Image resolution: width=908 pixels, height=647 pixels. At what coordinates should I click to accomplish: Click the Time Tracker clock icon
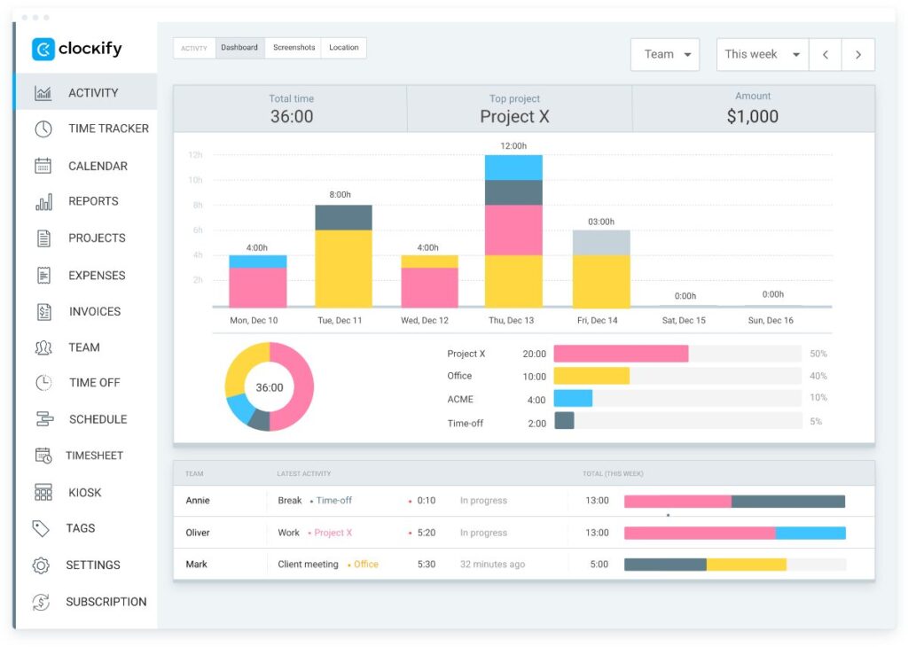(x=43, y=129)
